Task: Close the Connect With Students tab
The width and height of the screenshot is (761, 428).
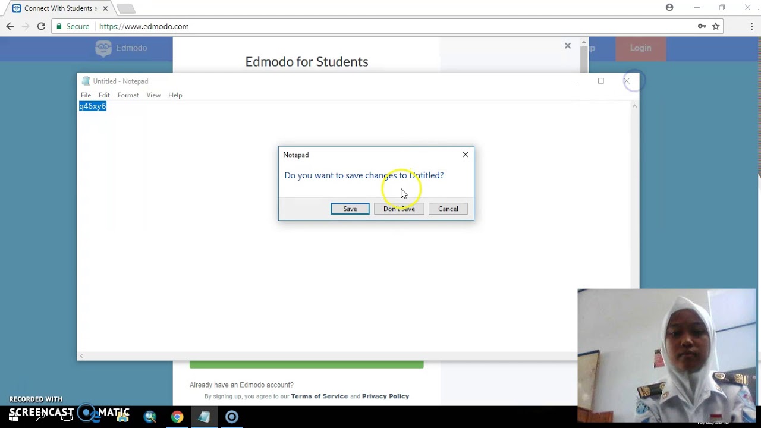Action: pos(105,8)
